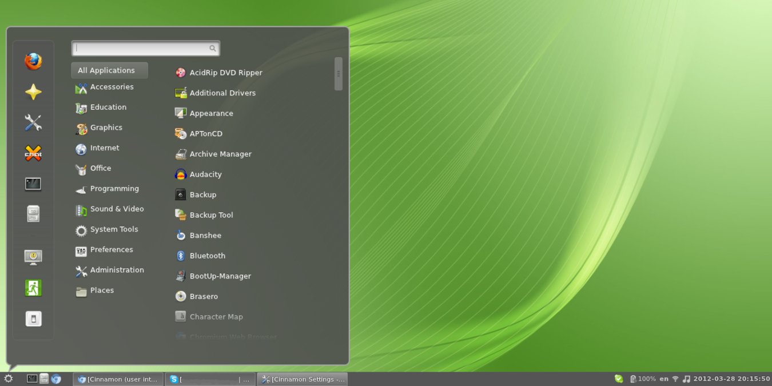Image resolution: width=772 pixels, height=386 pixels.
Task: Log out via the green exit icon
Action: point(33,288)
